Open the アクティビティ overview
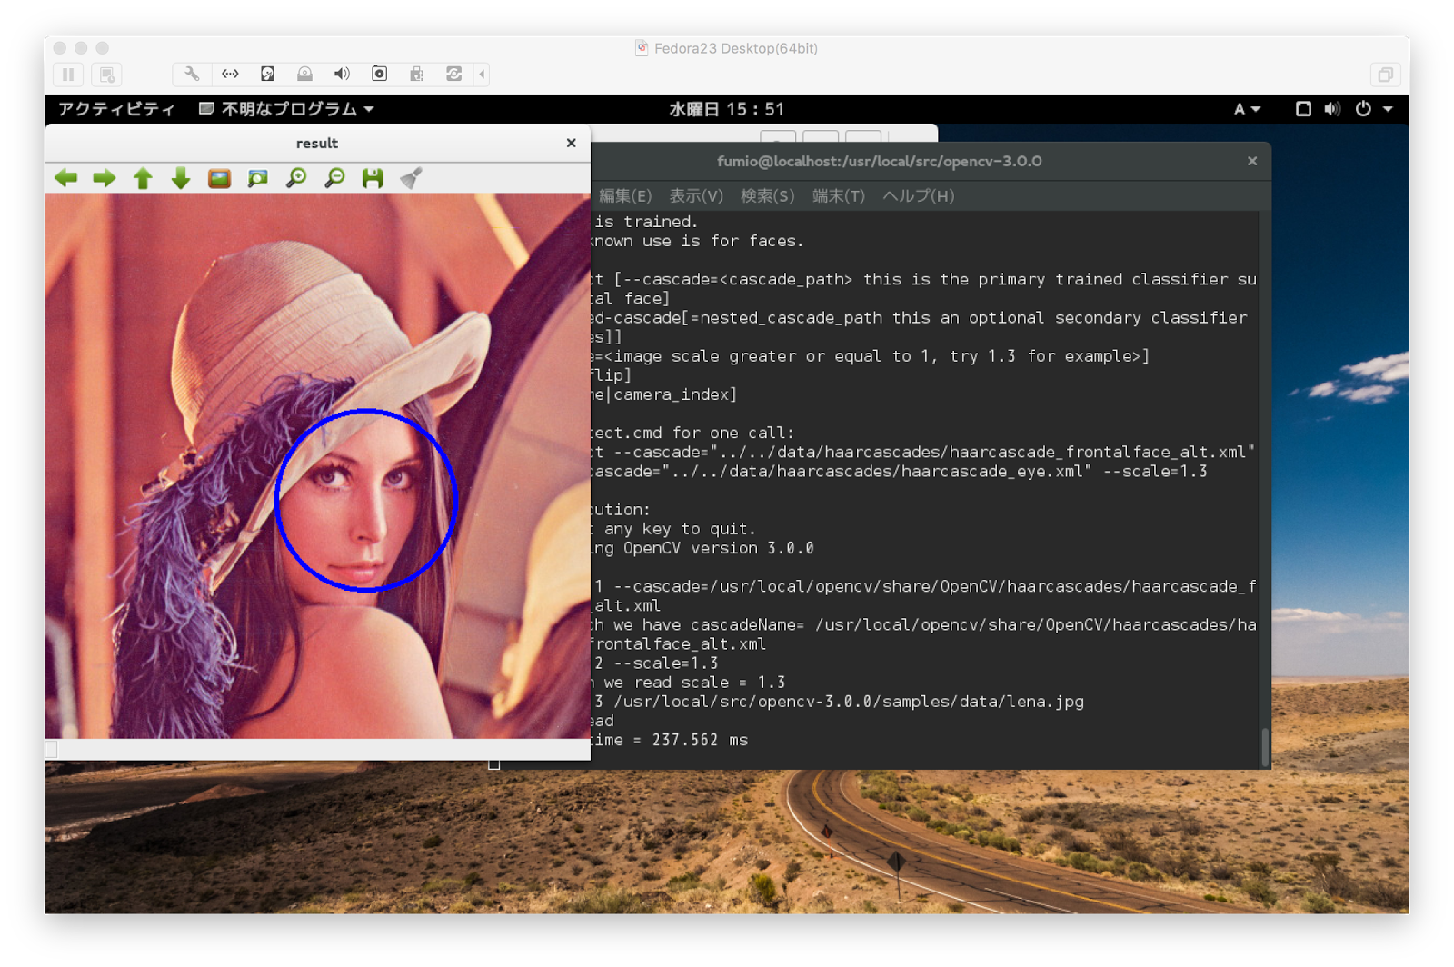 [116, 109]
